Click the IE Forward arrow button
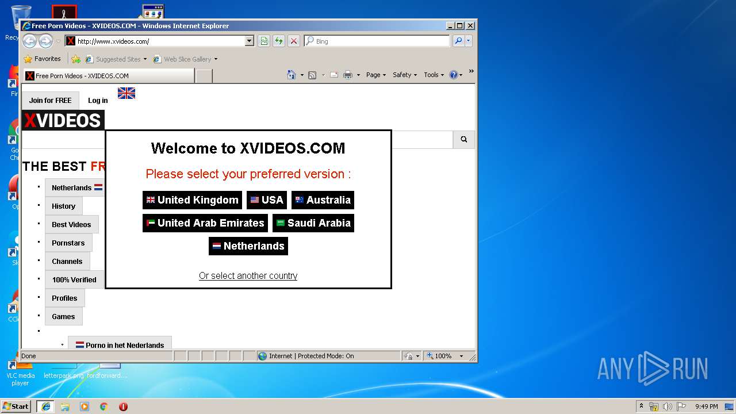The image size is (736, 414). pos(45,41)
